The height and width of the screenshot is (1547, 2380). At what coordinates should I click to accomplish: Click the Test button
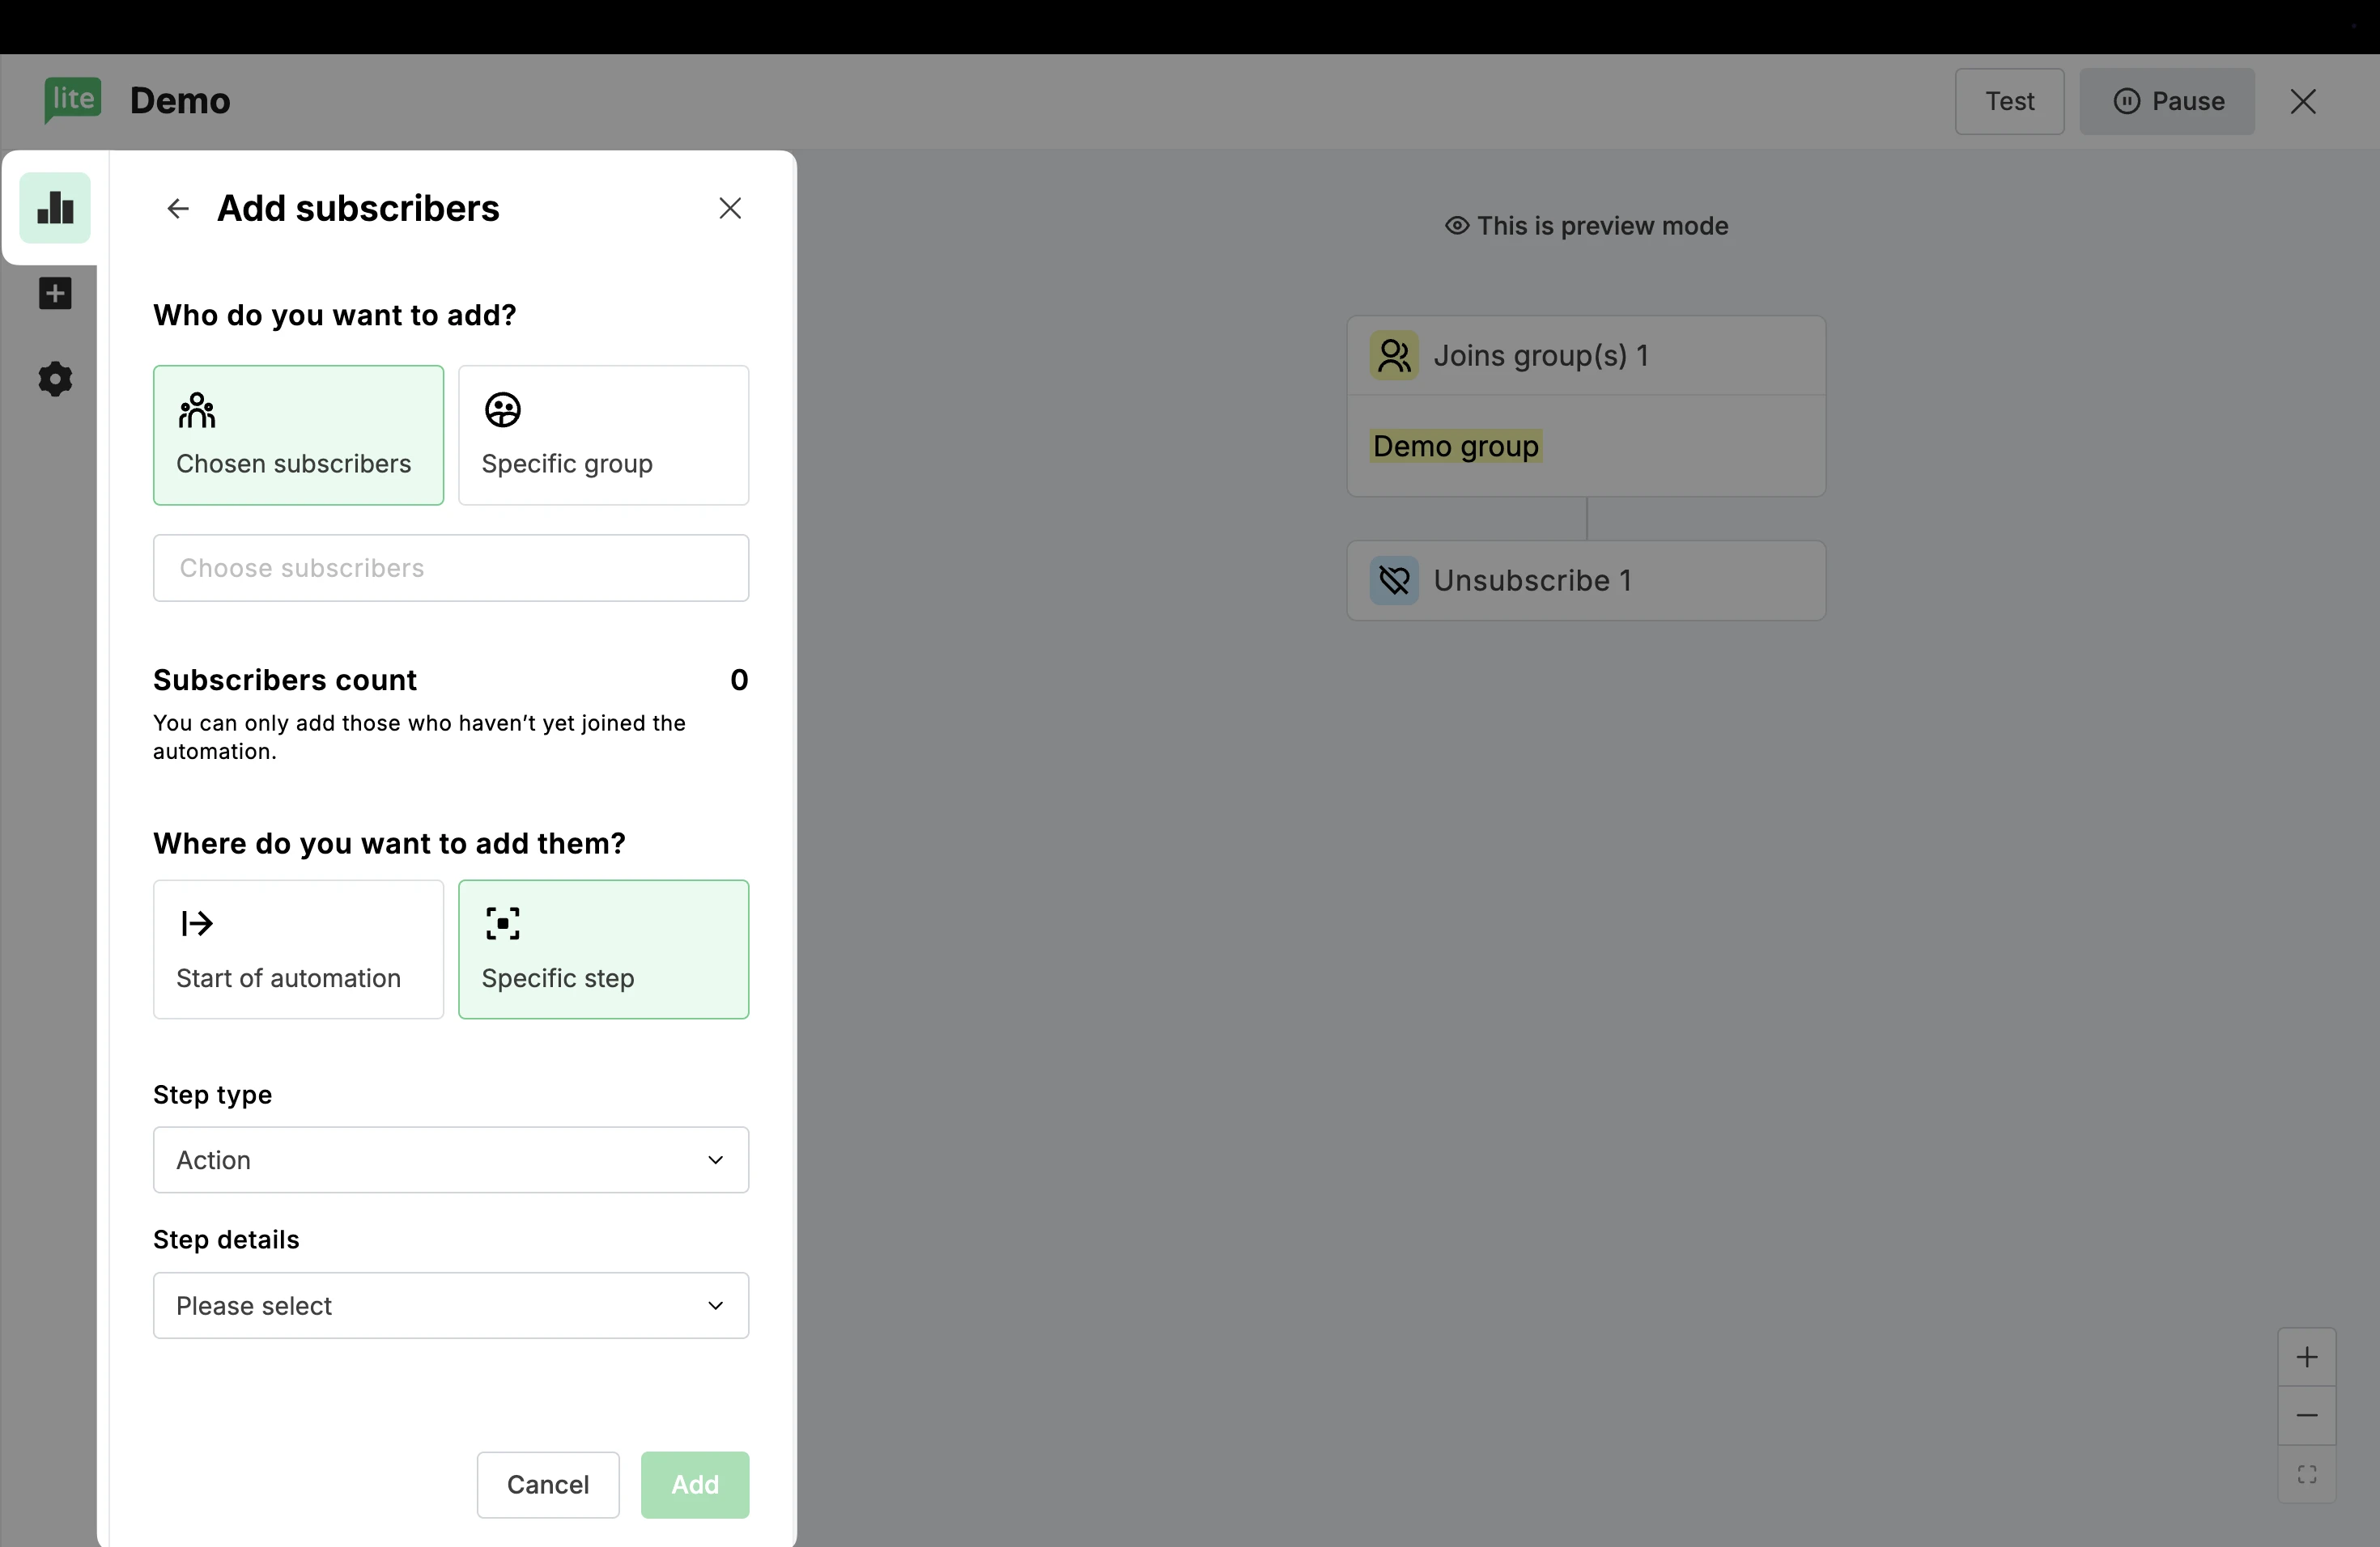click(x=2009, y=101)
